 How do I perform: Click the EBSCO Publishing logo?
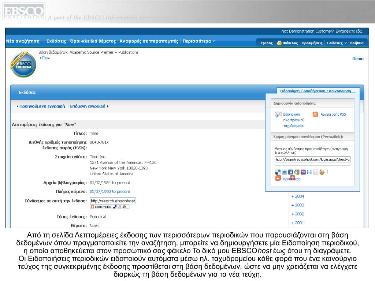point(23,11)
